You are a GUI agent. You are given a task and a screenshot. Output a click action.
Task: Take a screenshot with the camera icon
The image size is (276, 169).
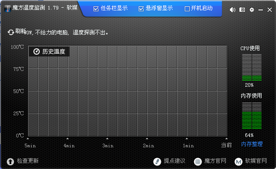[242, 9]
